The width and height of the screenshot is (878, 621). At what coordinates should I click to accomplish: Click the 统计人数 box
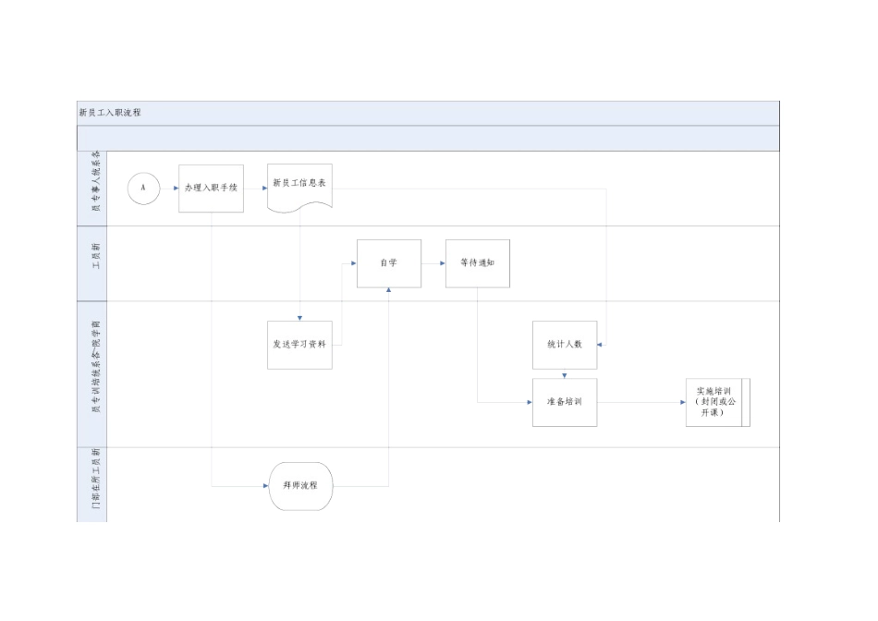(x=565, y=345)
